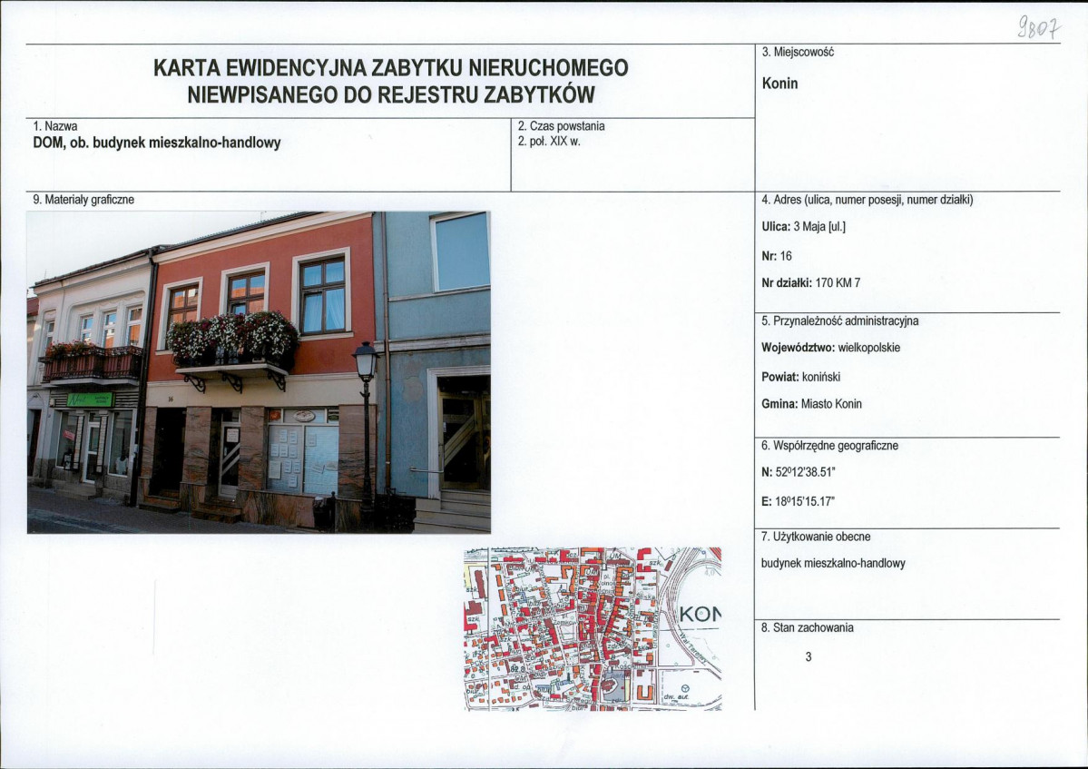Select the '2. poł. XIX w.' date
The image size is (1088, 769).
[x=549, y=142]
